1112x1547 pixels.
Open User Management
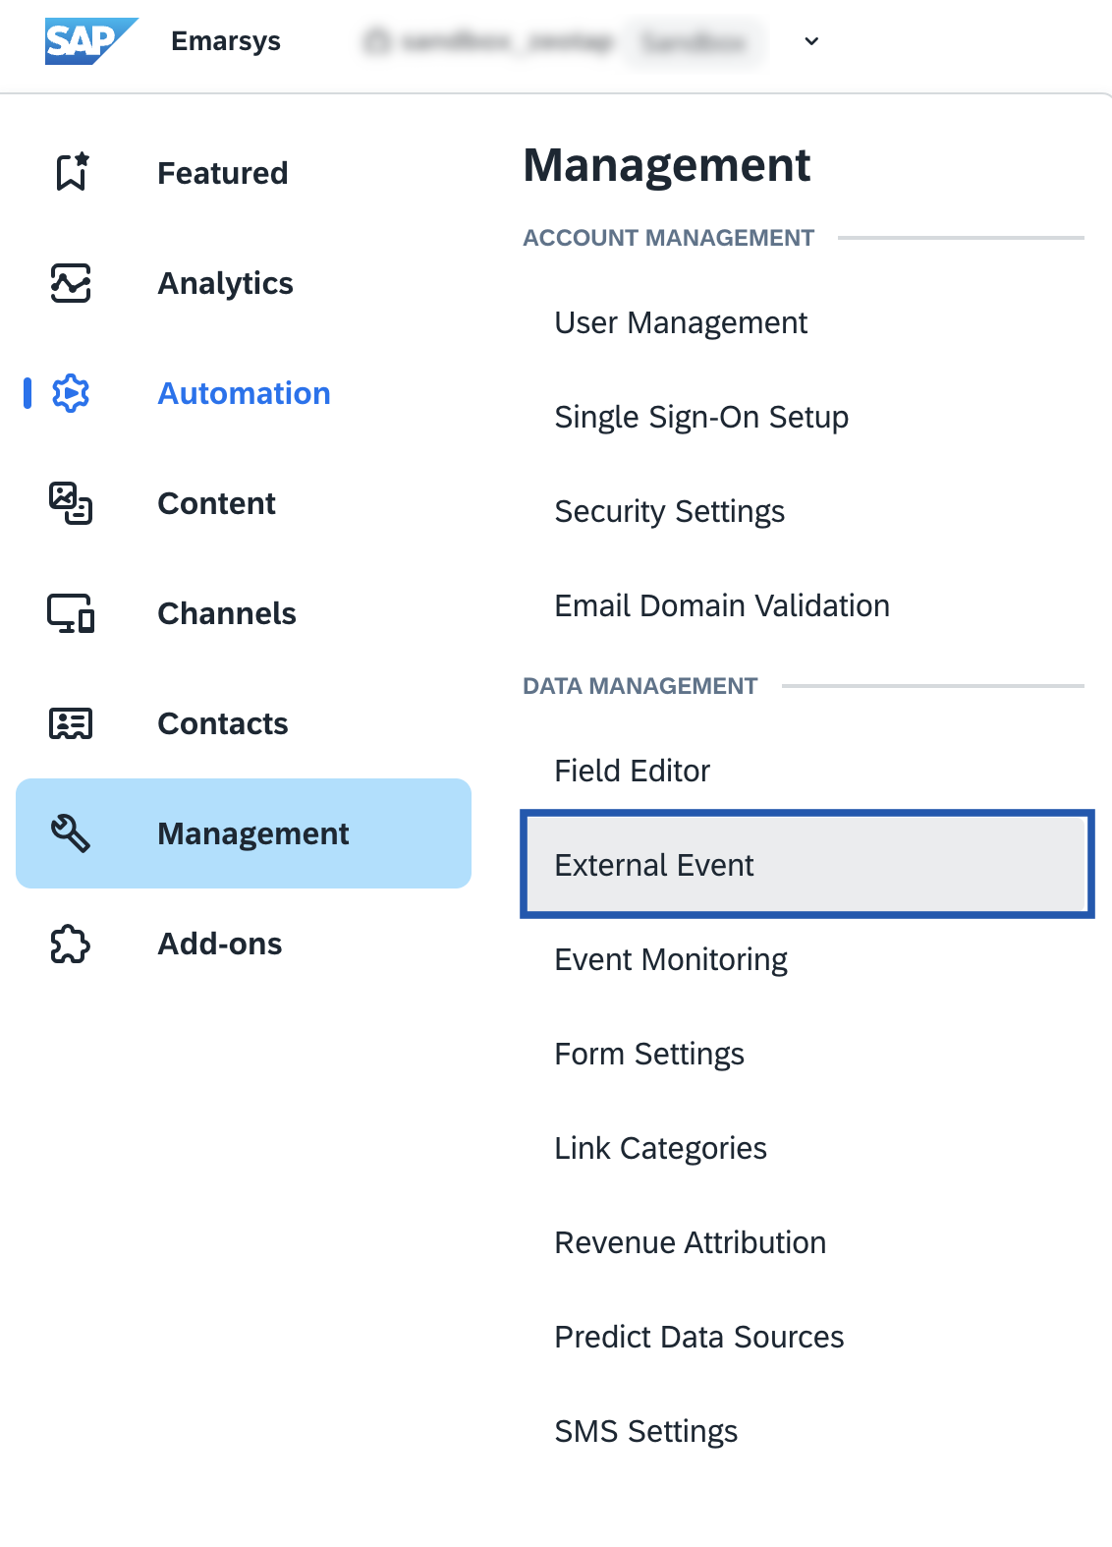tap(681, 322)
